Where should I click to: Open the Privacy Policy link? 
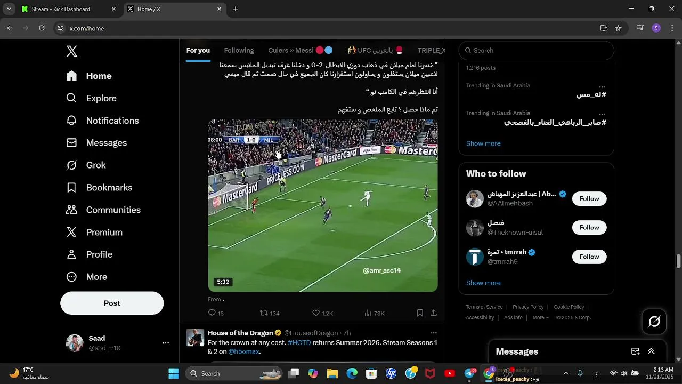point(528,307)
